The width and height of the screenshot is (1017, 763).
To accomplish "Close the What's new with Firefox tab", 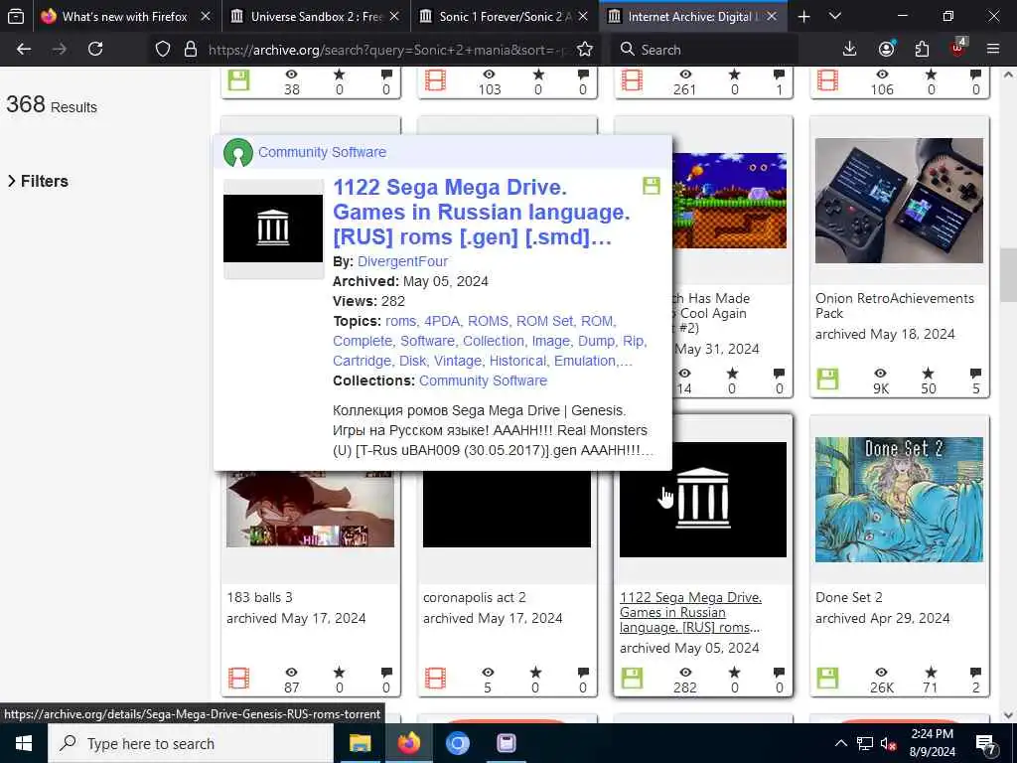I will coord(206,16).
